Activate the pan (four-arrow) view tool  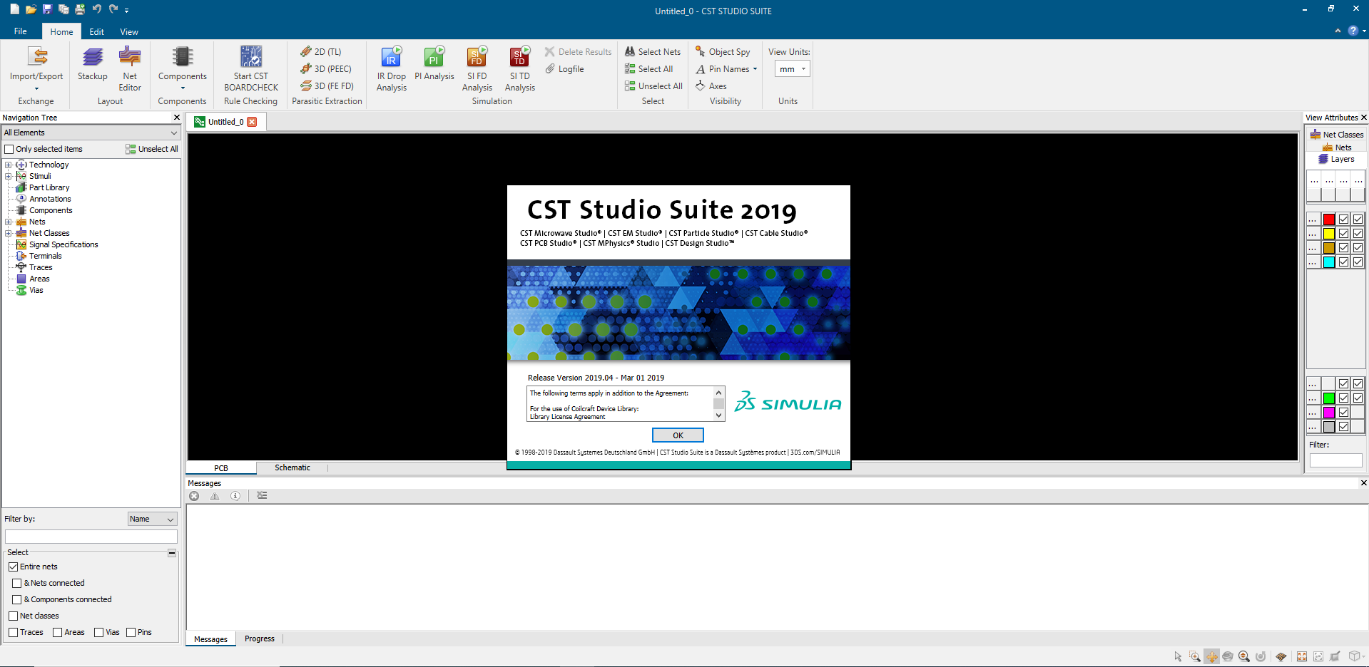point(1211,656)
